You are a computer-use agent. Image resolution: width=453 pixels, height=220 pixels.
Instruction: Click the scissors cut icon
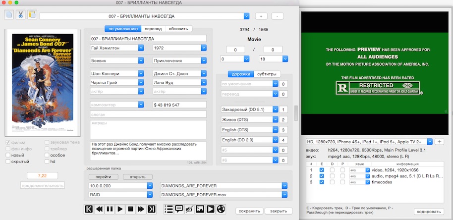coord(20,14)
